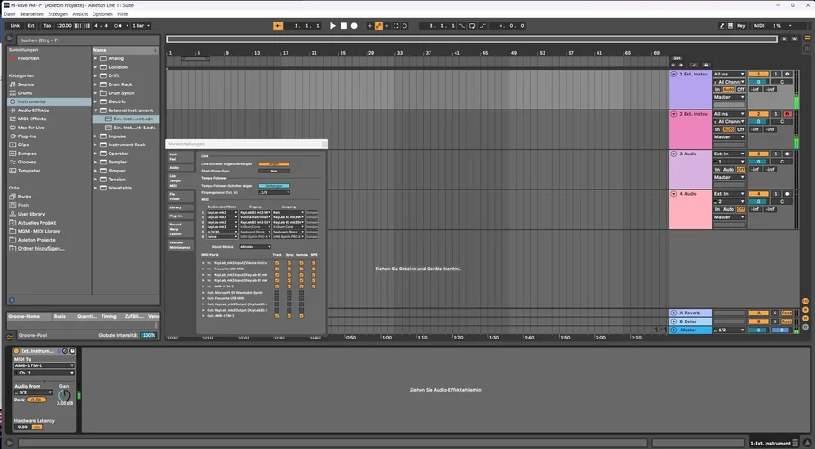This screenshot has width=815, height=449.
Task: Open the Bearbeiten menu
Action: coord(31,14)
